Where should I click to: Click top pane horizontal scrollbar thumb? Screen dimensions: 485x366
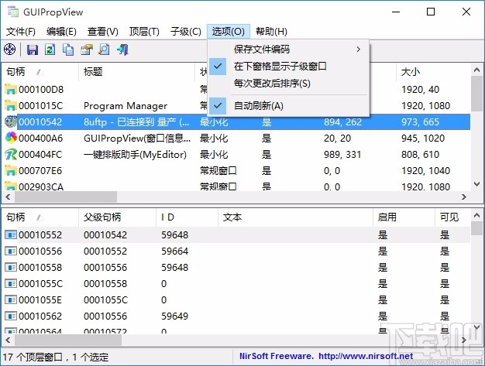tap(66, 197)
